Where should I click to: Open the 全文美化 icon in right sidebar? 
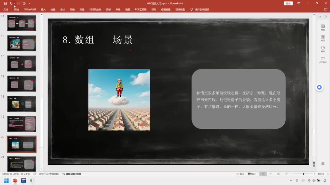pos(323,60)
